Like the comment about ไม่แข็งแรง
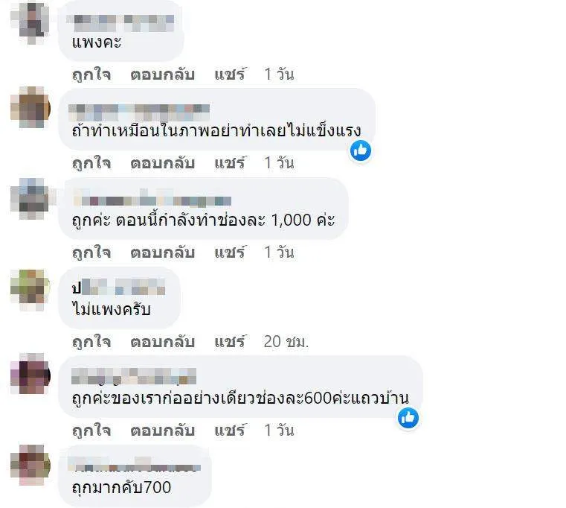The width and height of the screenshot is (566, 508). 91,163
